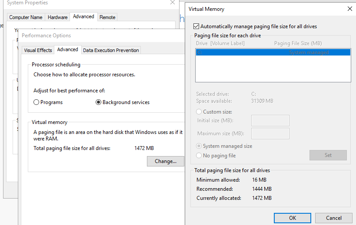
Task: Click the Minimum allowed 16 MB value
Action: [259, 180]
